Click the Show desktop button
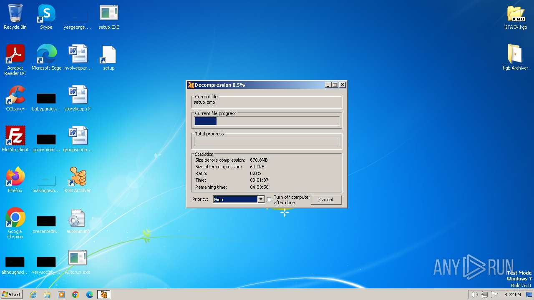534x300 pixels. [x=529, y=295]
